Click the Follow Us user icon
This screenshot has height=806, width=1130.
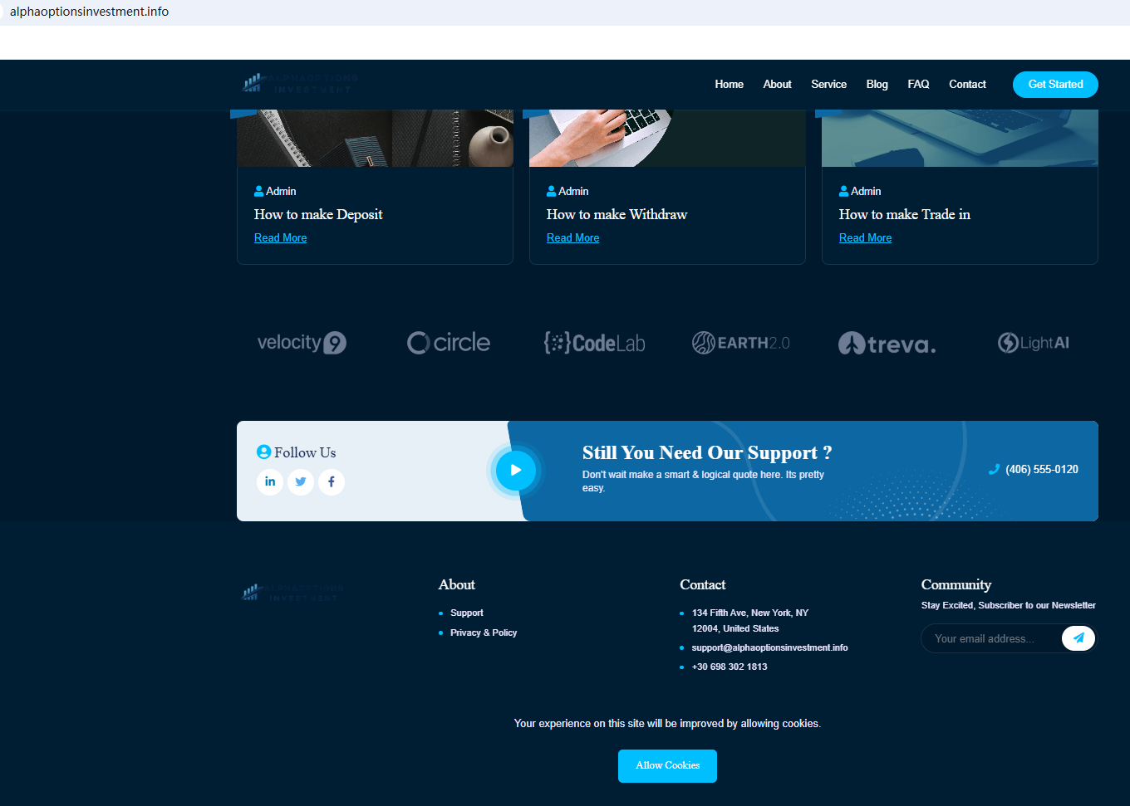click(x=264, y=452)
